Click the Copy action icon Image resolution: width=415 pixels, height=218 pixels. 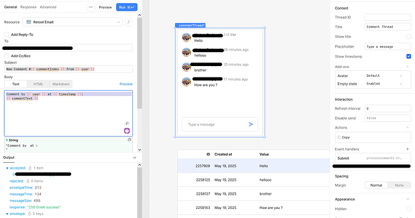339,138
